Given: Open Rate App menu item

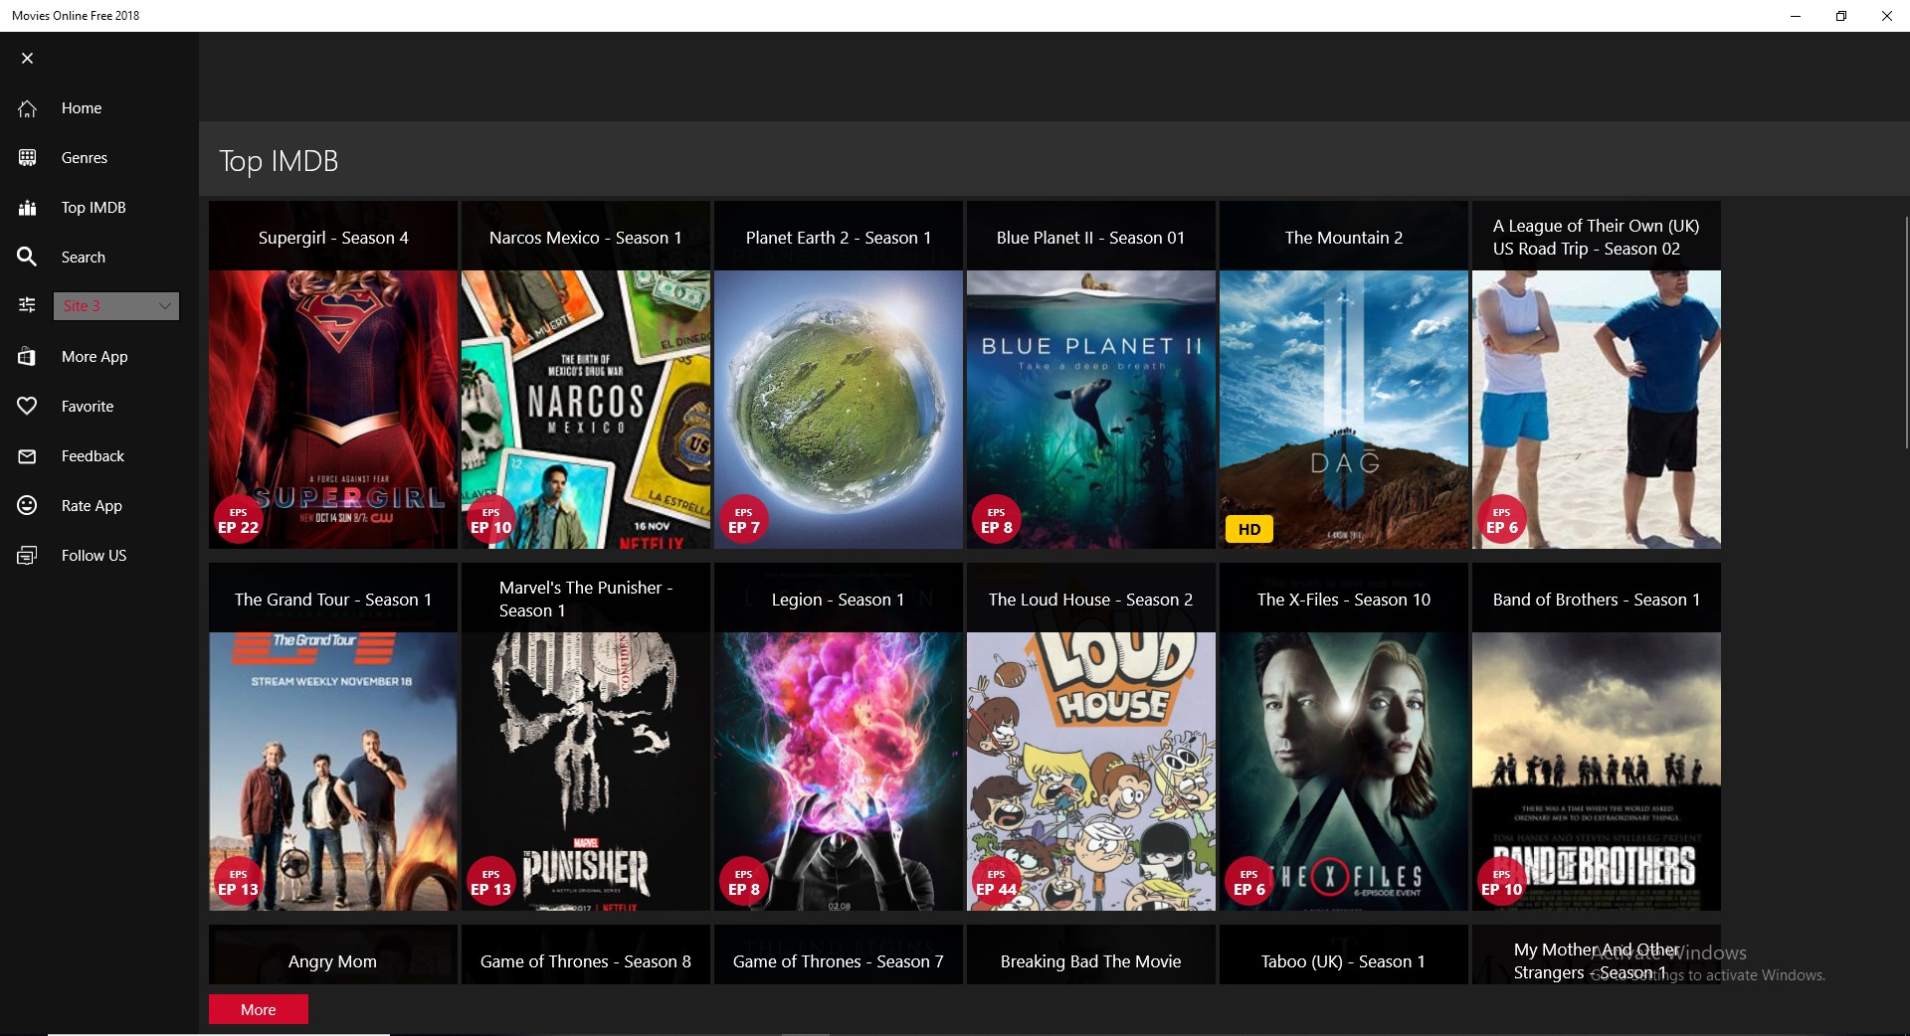Looking at the screenshot, I should tap(92, 506).
